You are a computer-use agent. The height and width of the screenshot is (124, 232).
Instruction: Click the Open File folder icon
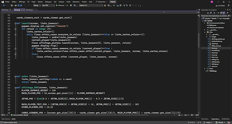click(x=16, y=5)
